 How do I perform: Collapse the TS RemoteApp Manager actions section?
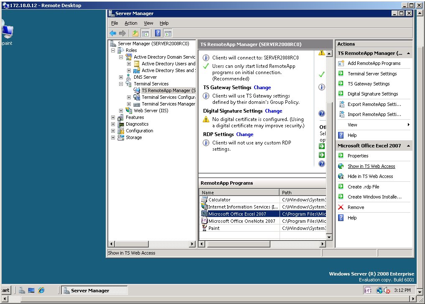coord(408,53)
